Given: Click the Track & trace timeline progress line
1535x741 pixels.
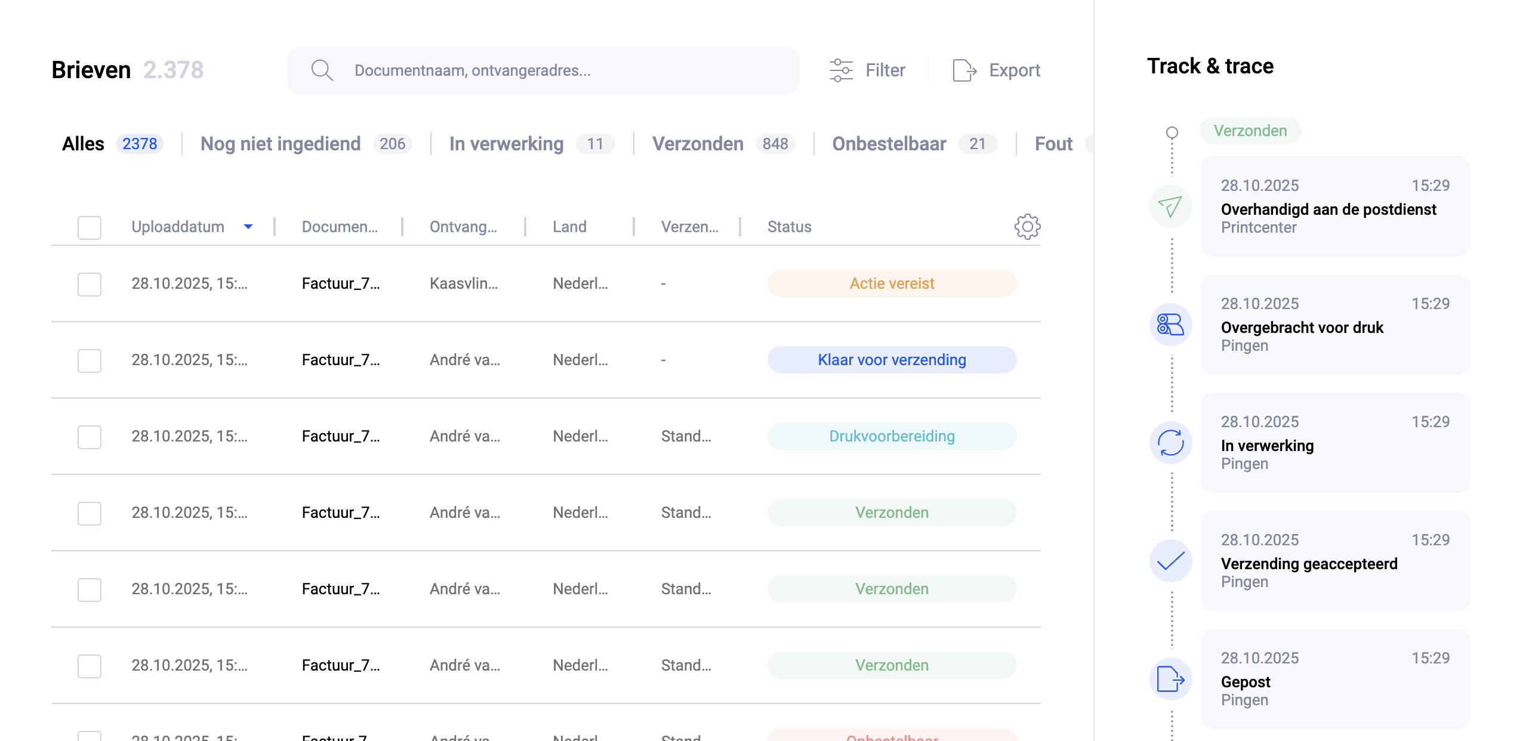Looking at the screenshot, I should (x=1170, y=388).
